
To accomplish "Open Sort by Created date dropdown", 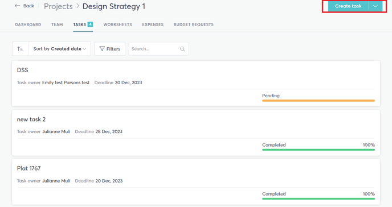I will pyautogui.click(x=59, y=49).
